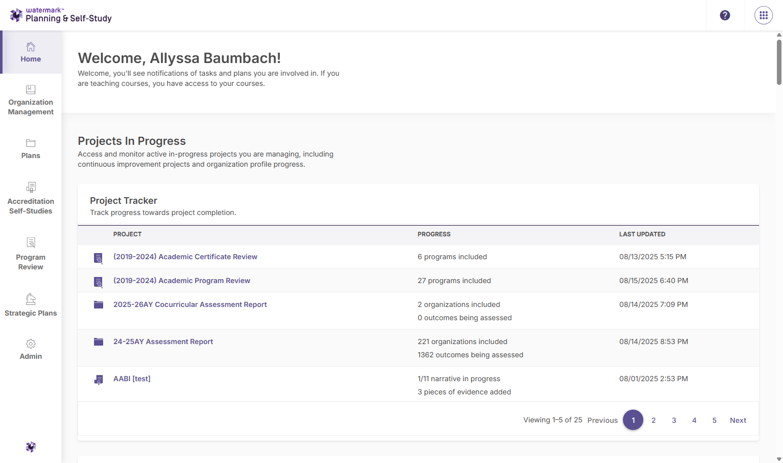This screenshot has width=783, height=463.
Task: Click the PROGRESS column header
Action: (434, 234)
